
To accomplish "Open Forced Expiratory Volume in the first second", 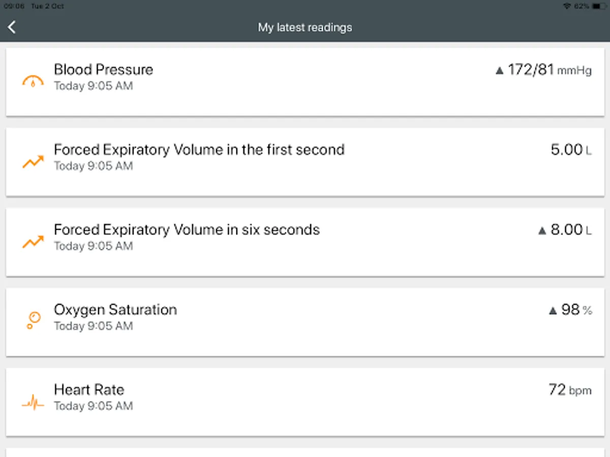I will [x=199, y=150].
